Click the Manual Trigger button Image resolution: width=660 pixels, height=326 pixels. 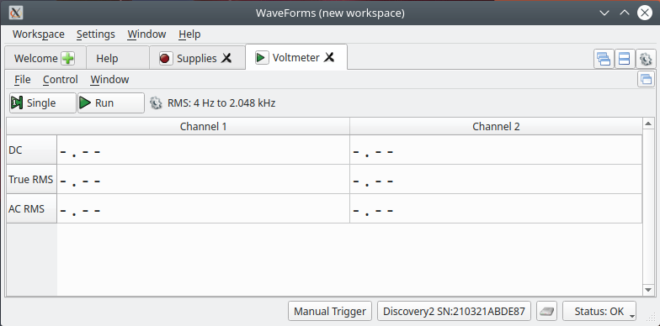coord(330,311)
